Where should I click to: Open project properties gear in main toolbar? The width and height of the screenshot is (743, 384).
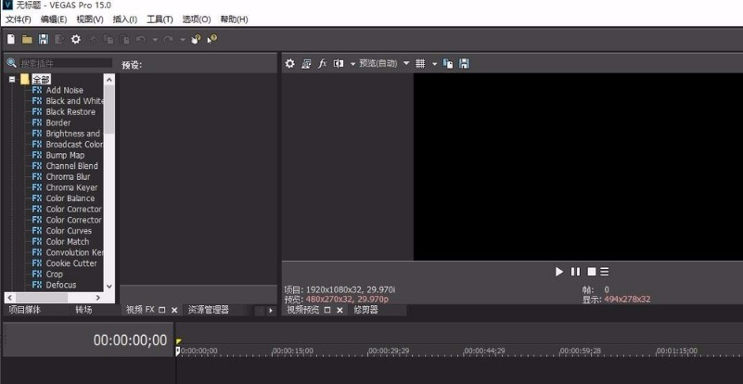pos(76,39)
